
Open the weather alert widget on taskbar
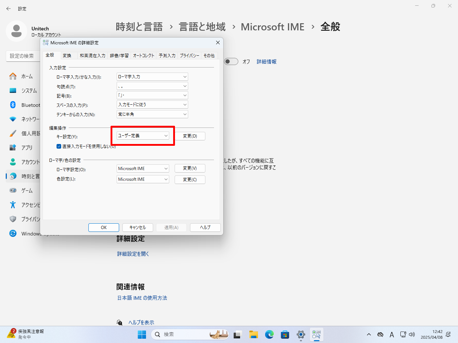click(26, 334)
